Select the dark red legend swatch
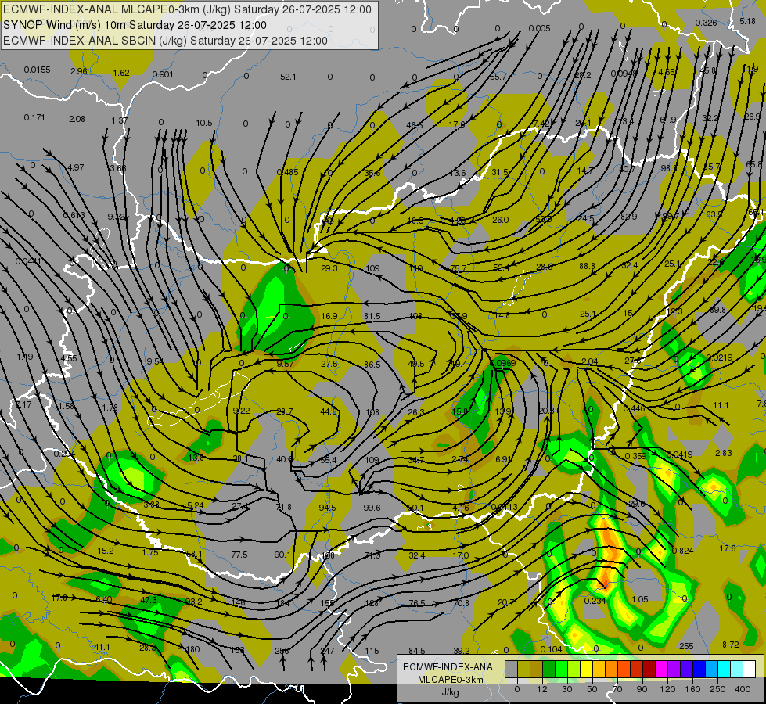Viewport: 766px width, 704px height. [649, 669]
